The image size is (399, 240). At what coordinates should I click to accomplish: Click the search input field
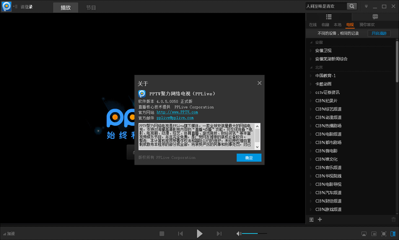326,6
